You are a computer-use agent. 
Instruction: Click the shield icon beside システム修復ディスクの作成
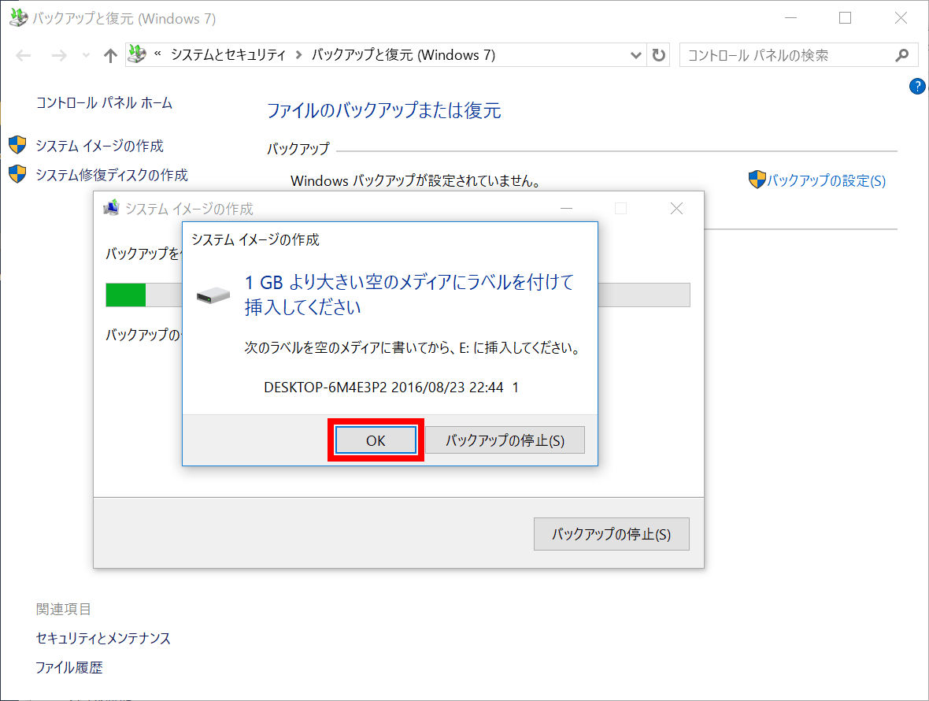click(18, 174)
